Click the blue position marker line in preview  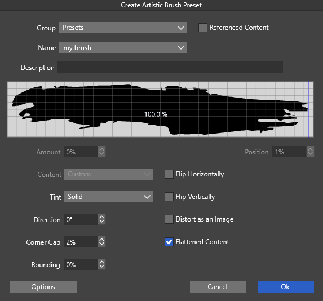coord(309,109)
